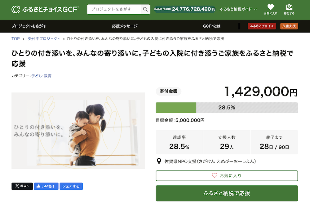Share on X with ポスト button
Image resolution: width=310 pixels, height=205 pixels.
click(22, 186)
